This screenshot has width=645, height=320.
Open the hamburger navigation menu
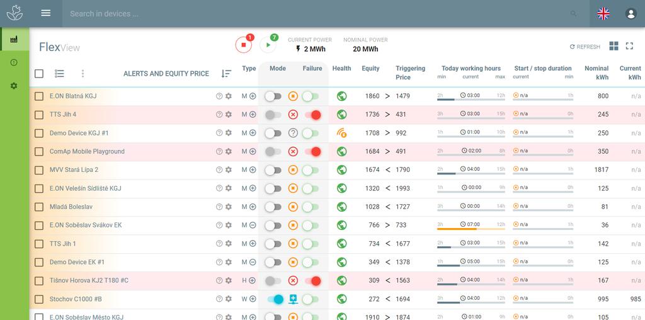45,13
